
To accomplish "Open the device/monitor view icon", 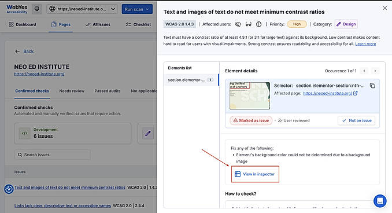I will (x=37, y=9).
